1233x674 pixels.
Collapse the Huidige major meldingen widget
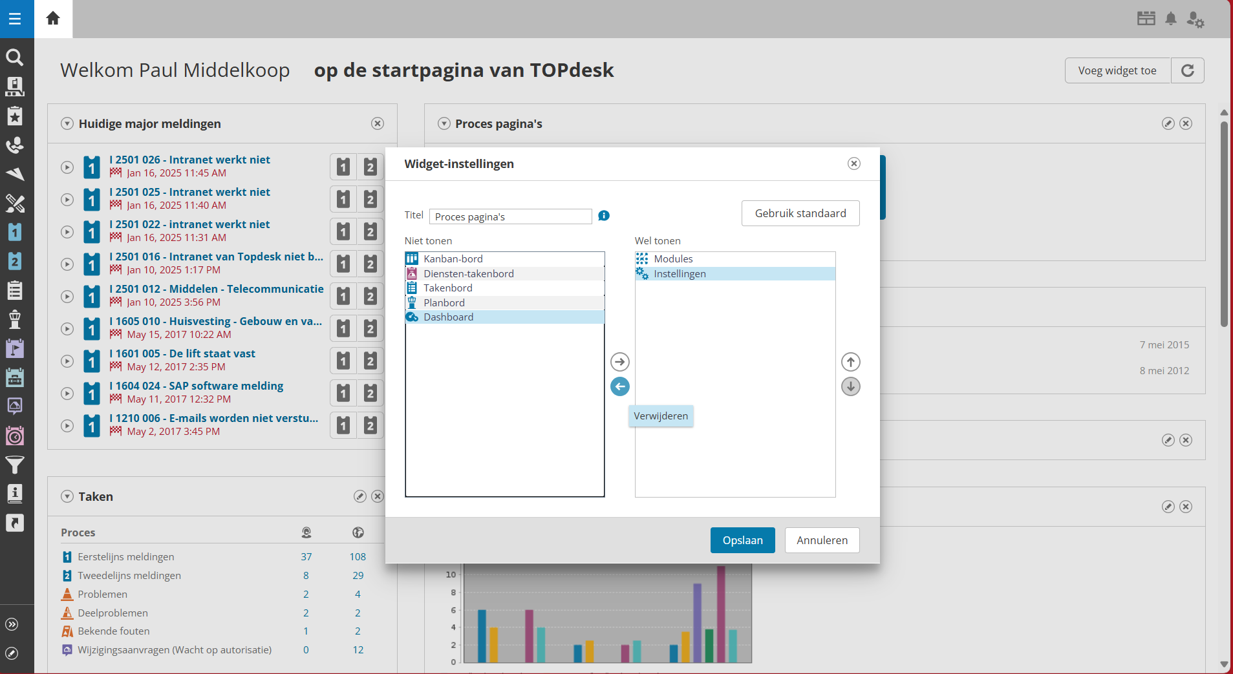point(67,123)
